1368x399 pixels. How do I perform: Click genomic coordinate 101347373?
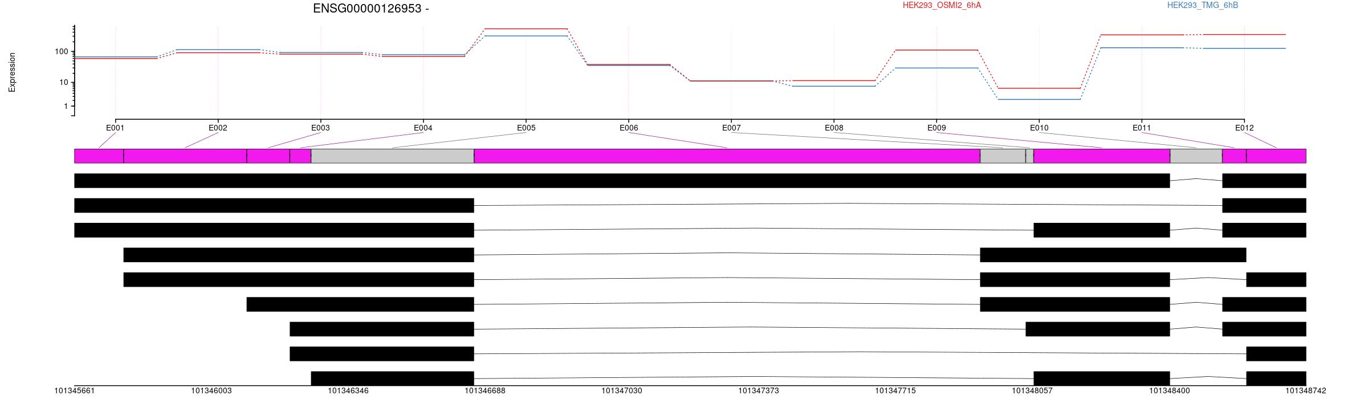pos(759,391)
